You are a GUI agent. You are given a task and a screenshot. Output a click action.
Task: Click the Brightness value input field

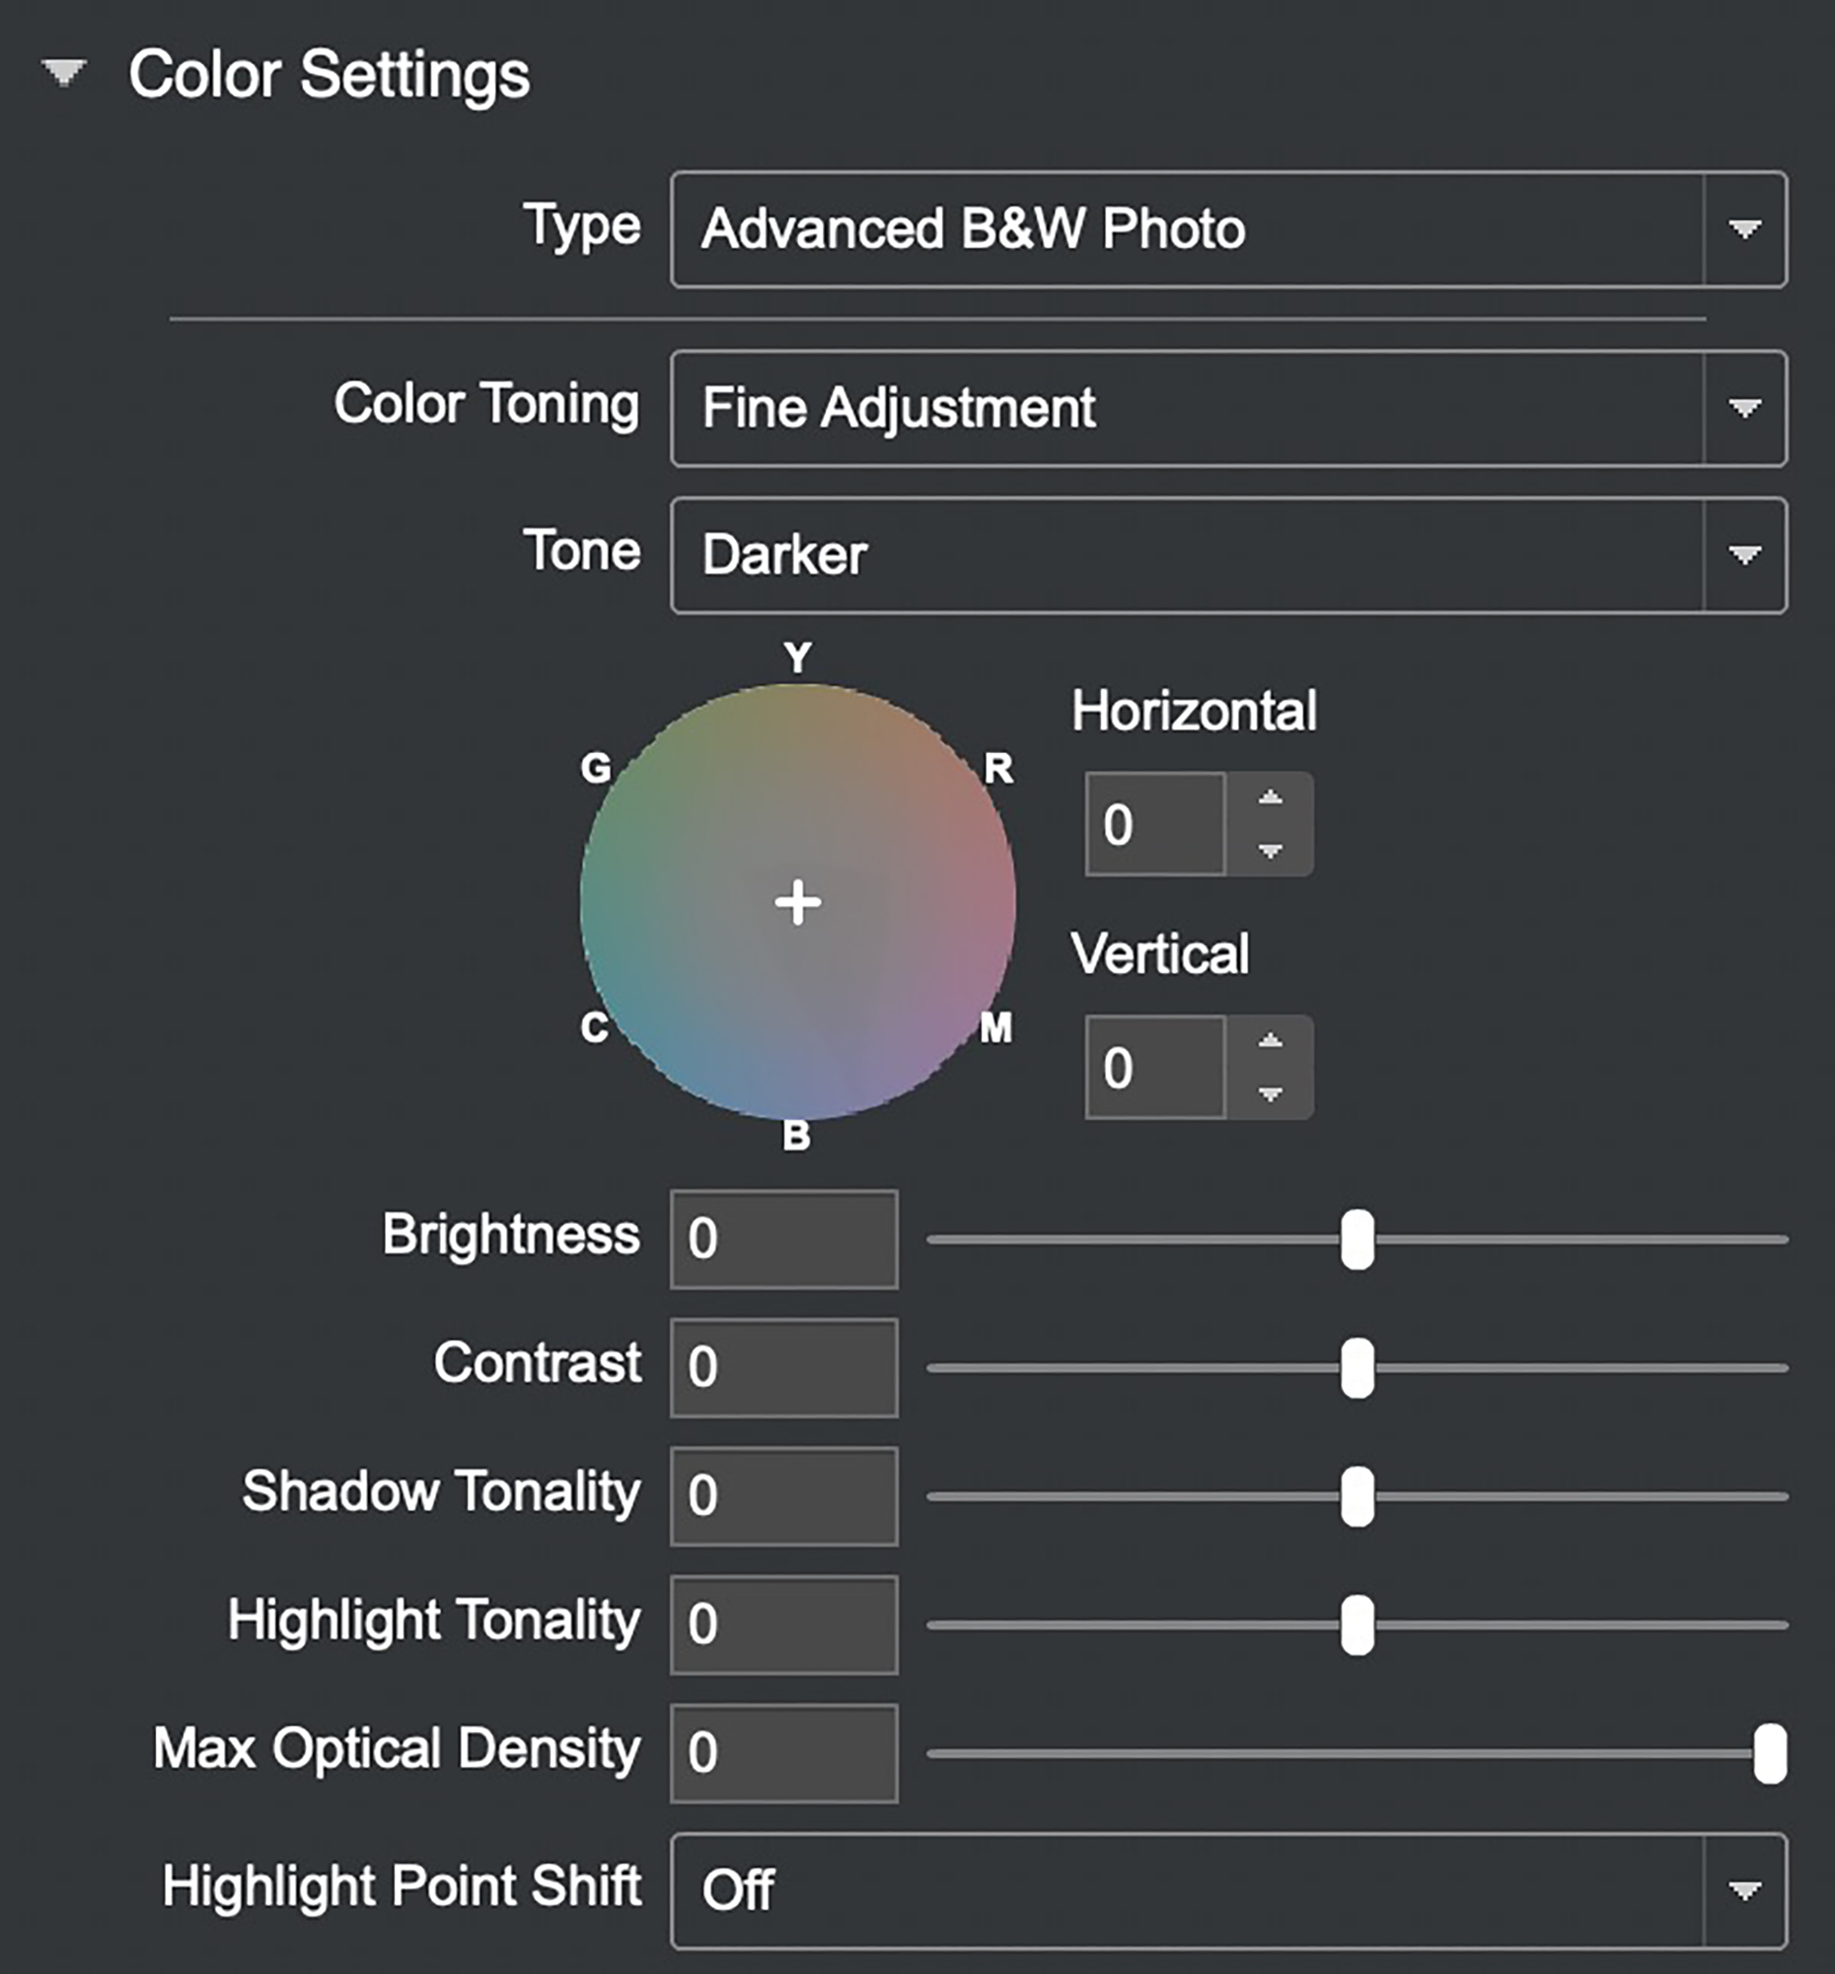click(784, 1240)
